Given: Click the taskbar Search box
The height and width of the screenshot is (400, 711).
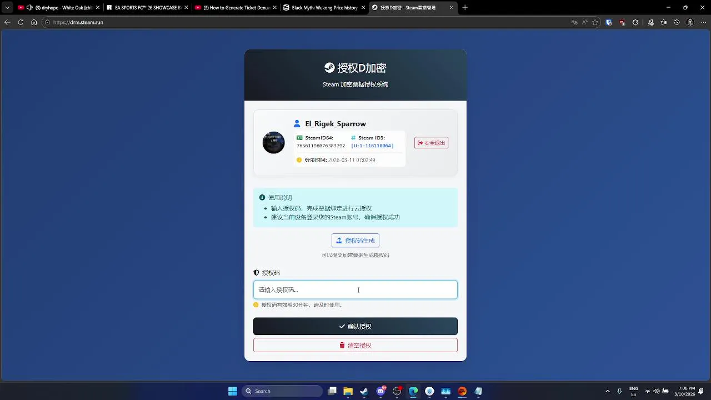Looking at the screenshot, I should 283,391.
